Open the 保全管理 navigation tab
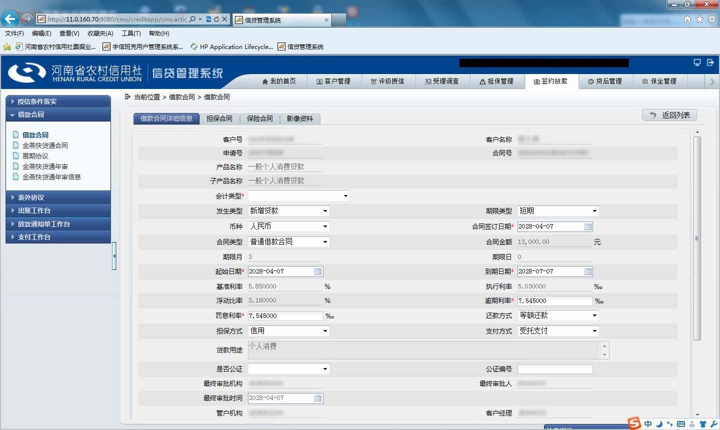 [x=660, y=81]
